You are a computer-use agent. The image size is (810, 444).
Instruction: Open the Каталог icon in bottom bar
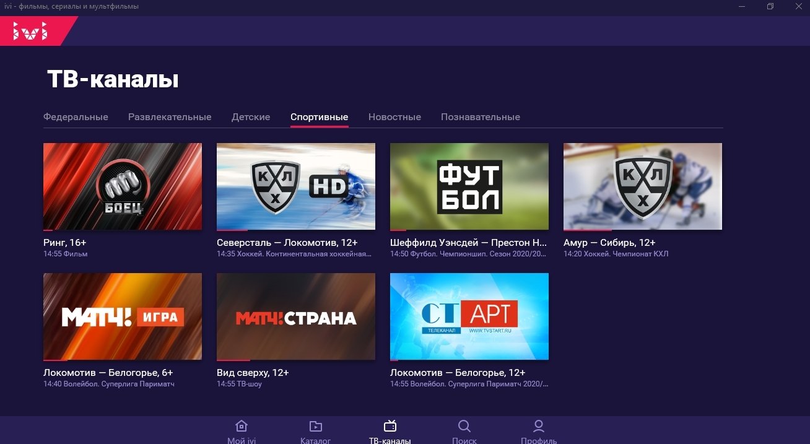pyautogui.click(x=315, y=427)
